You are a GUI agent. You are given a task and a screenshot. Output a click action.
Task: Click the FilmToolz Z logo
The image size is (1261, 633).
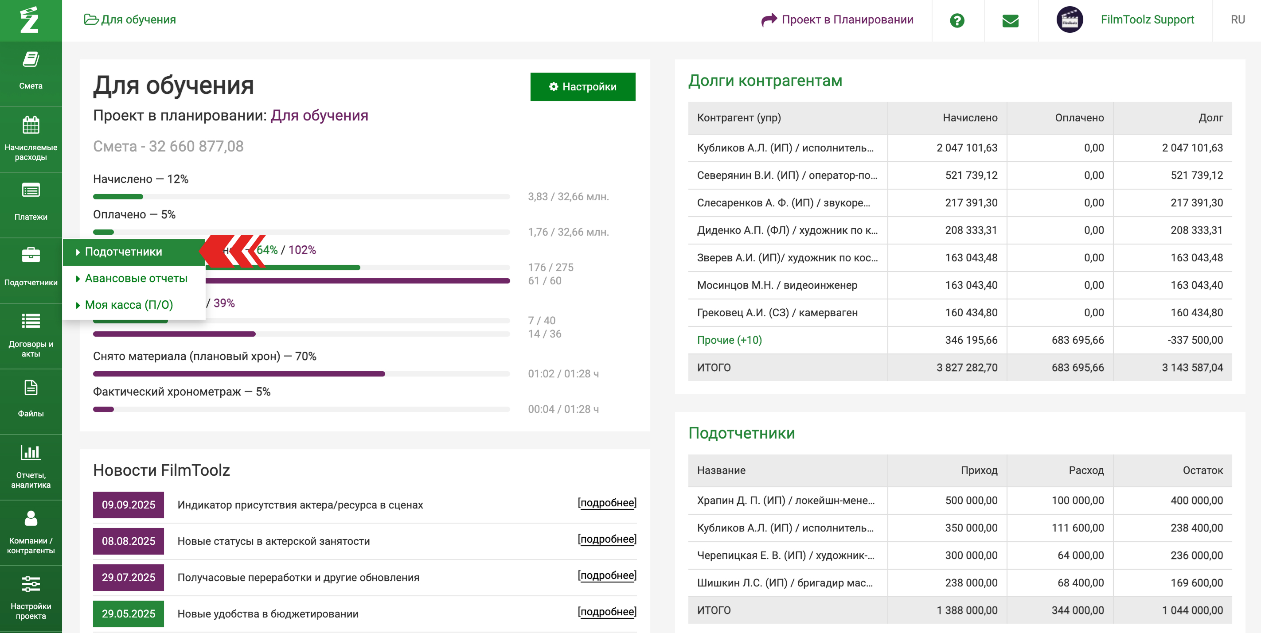click(29, 20)
